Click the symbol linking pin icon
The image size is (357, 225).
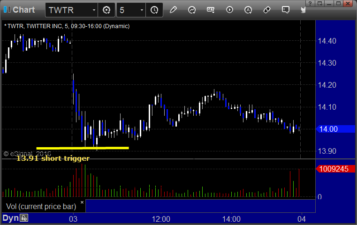(267, 10)
